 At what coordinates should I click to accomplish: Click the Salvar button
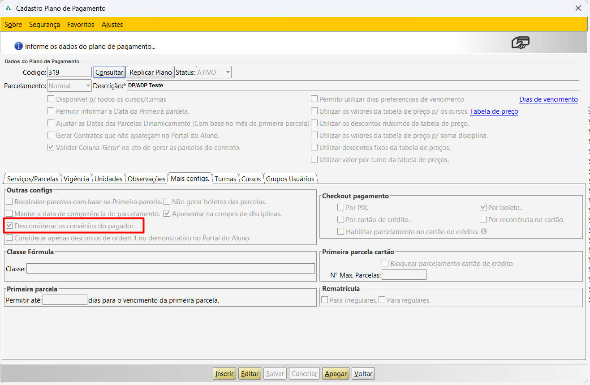275,373
